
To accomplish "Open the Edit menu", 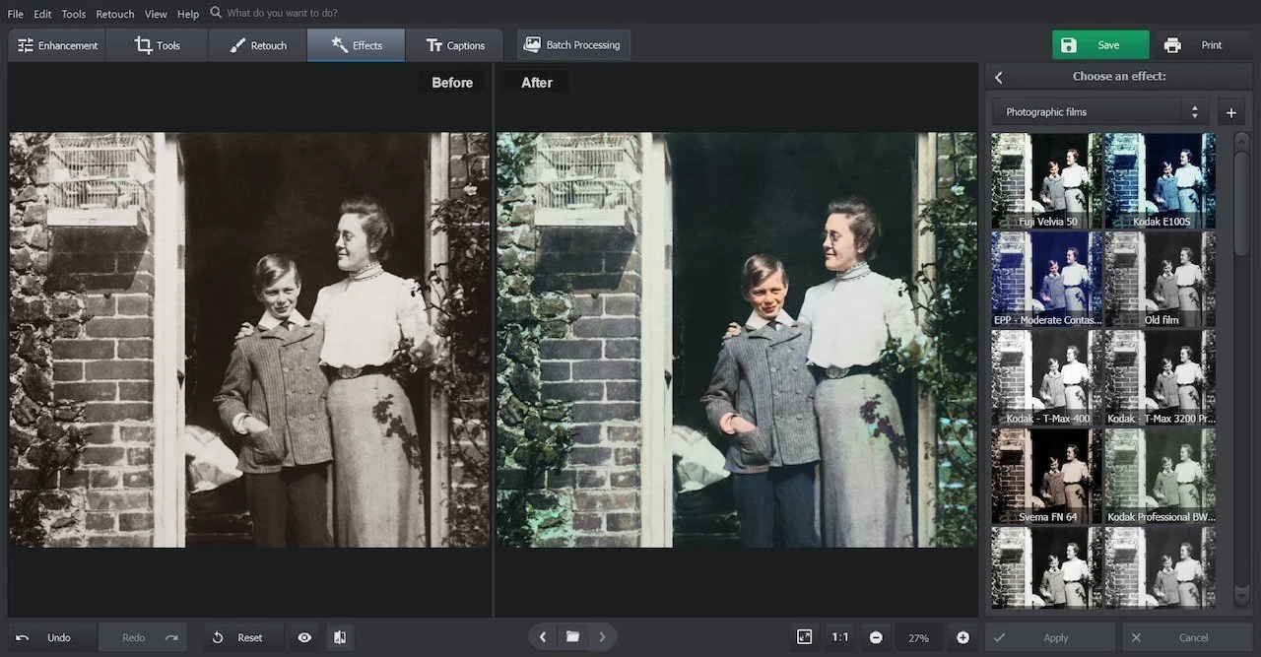I will [42, 14].
